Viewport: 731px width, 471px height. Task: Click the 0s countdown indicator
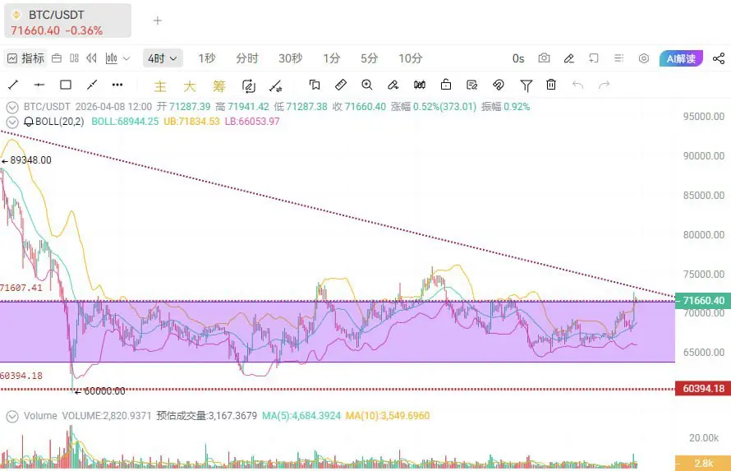[518, 58]
